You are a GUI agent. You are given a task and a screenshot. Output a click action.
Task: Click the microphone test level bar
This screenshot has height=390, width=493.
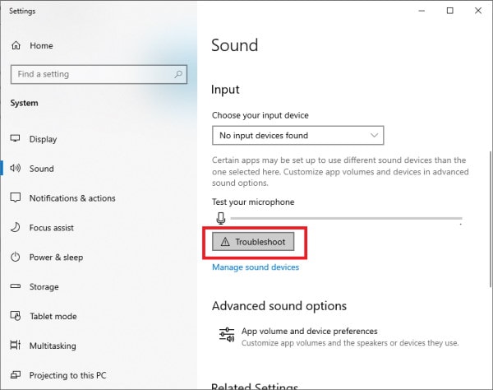346,218
